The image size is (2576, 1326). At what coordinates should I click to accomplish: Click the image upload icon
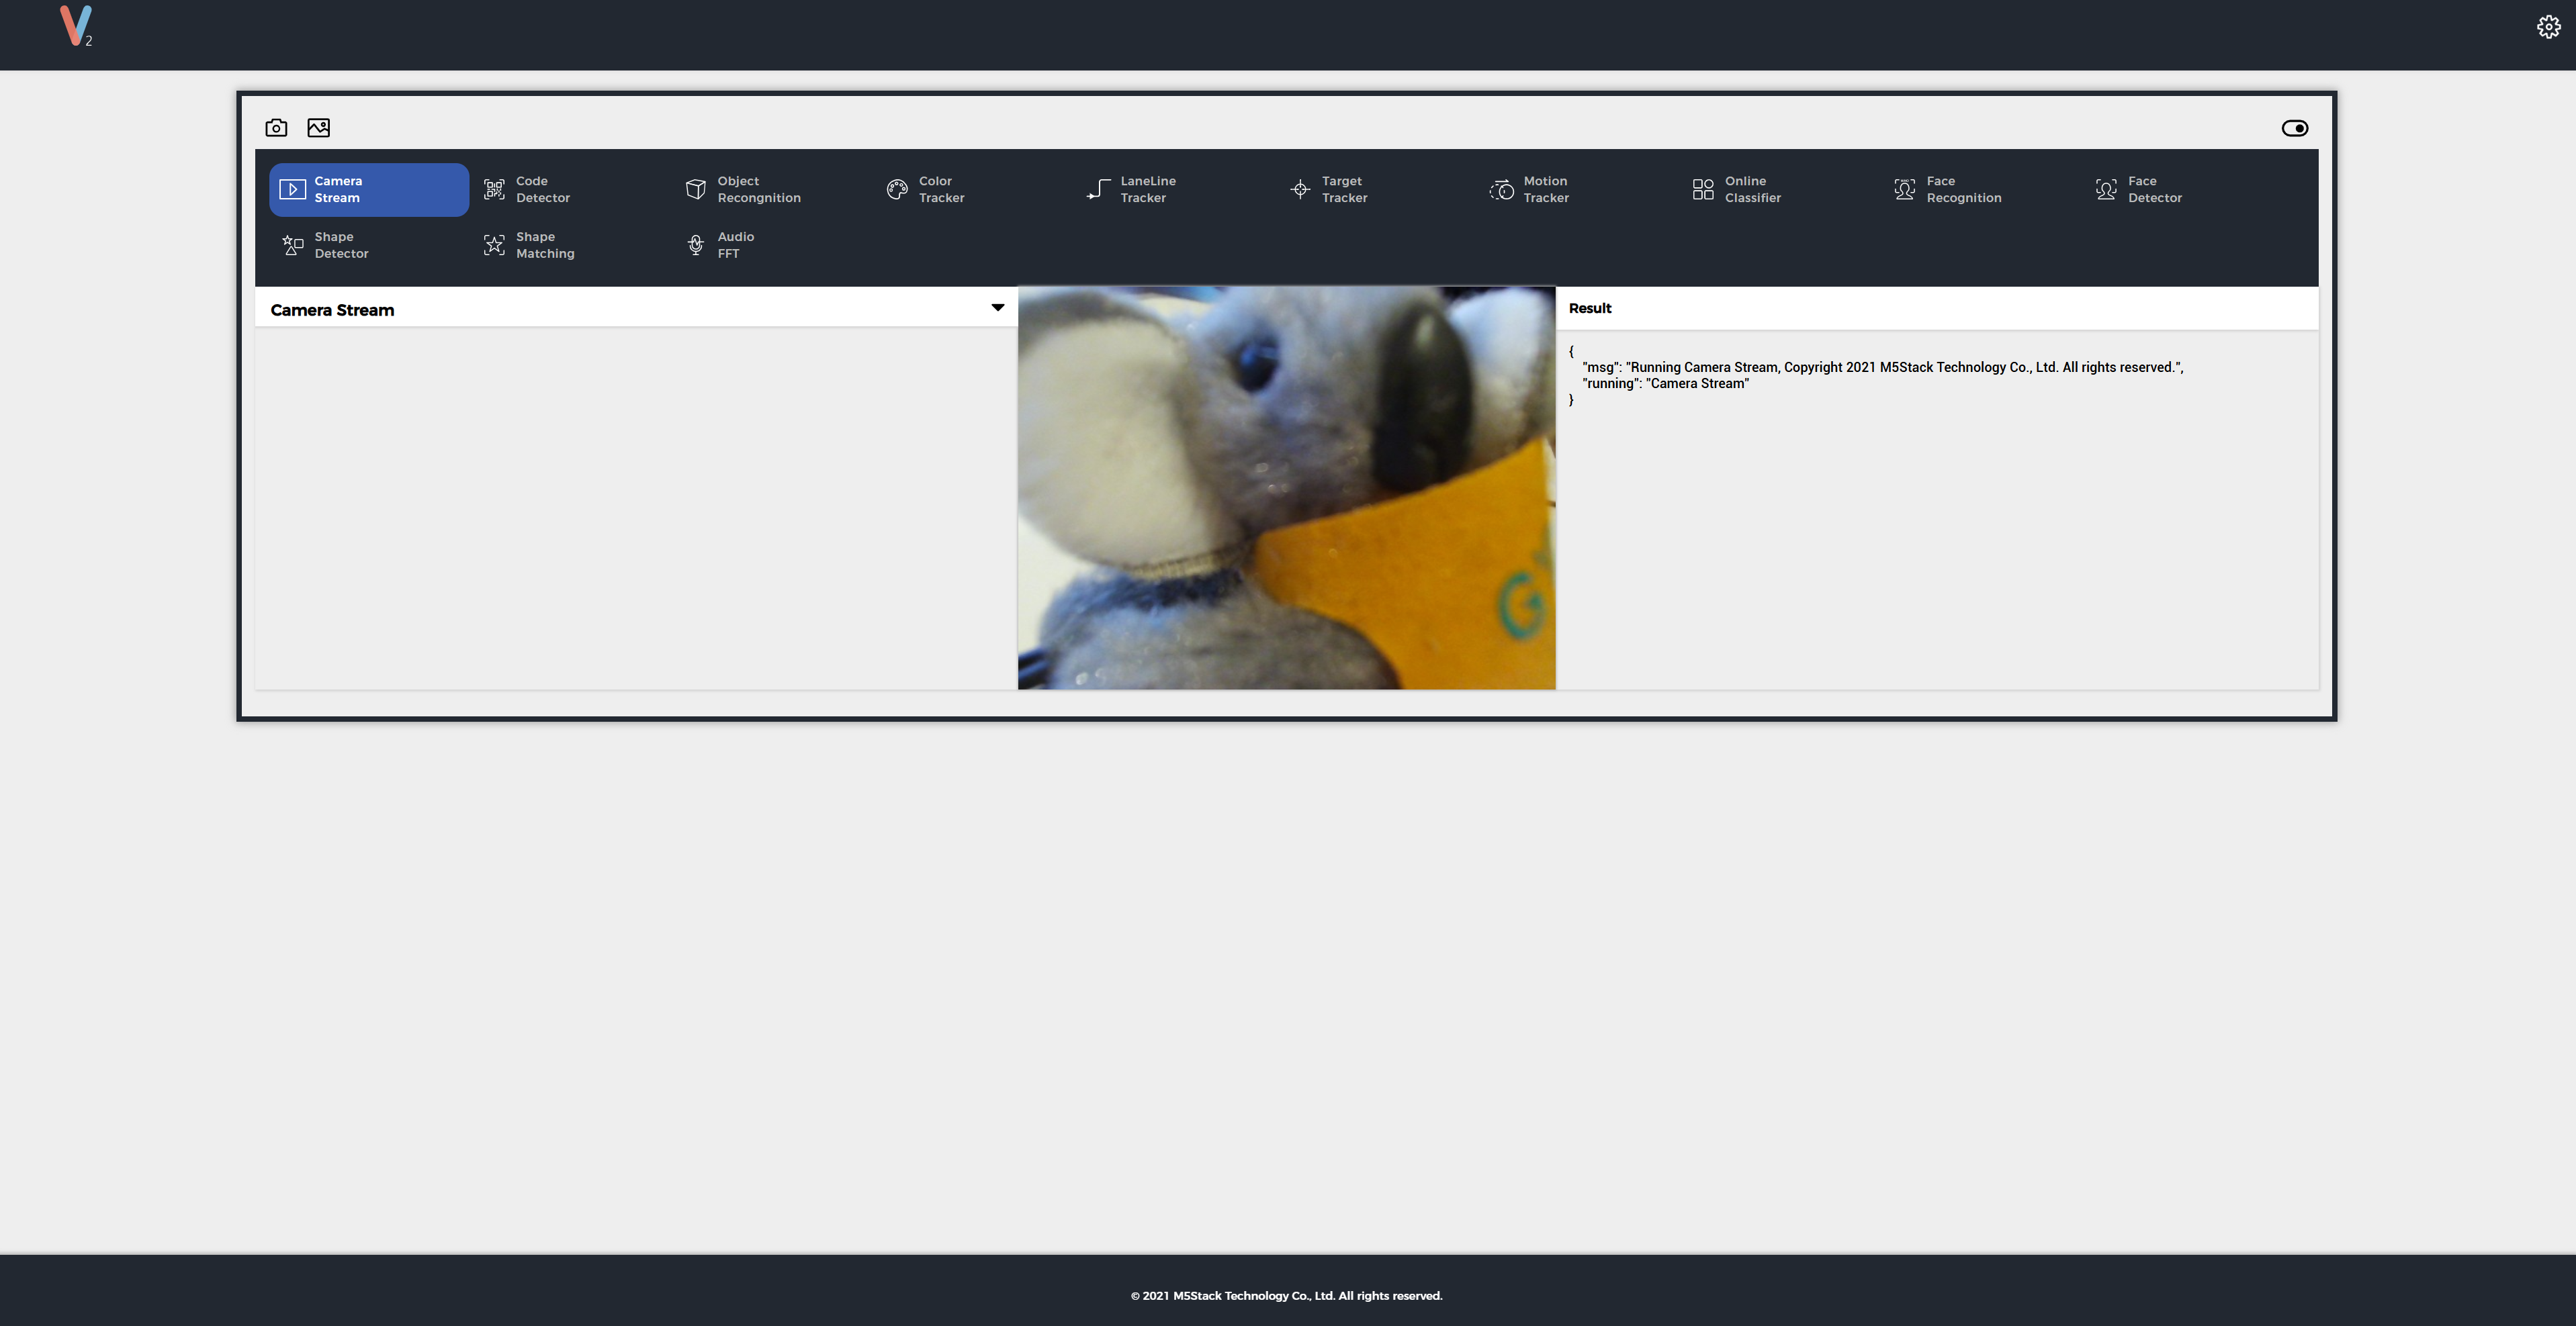pos(319,128)
